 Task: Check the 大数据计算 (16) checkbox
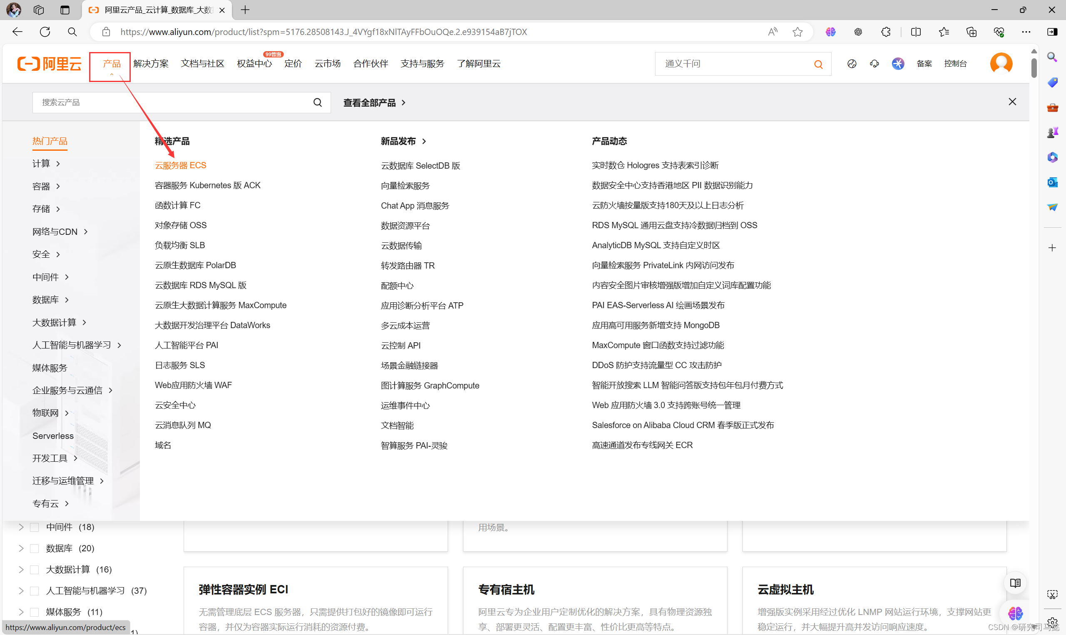tap(35, 570)
